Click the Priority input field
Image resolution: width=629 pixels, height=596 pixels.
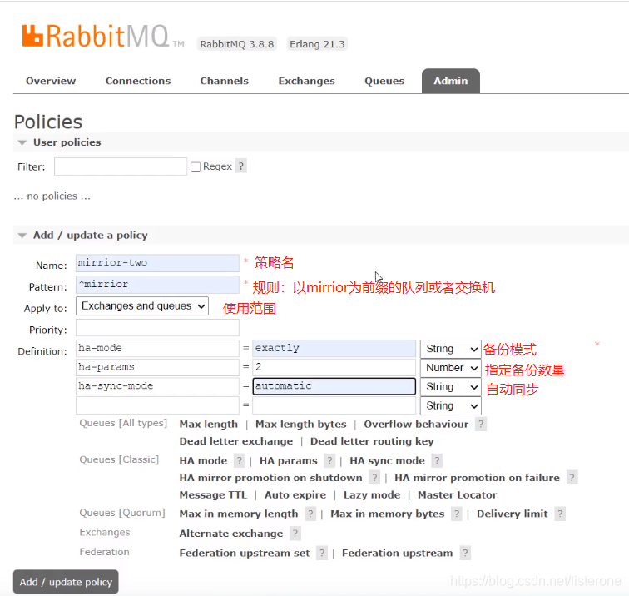click(157, 328)
